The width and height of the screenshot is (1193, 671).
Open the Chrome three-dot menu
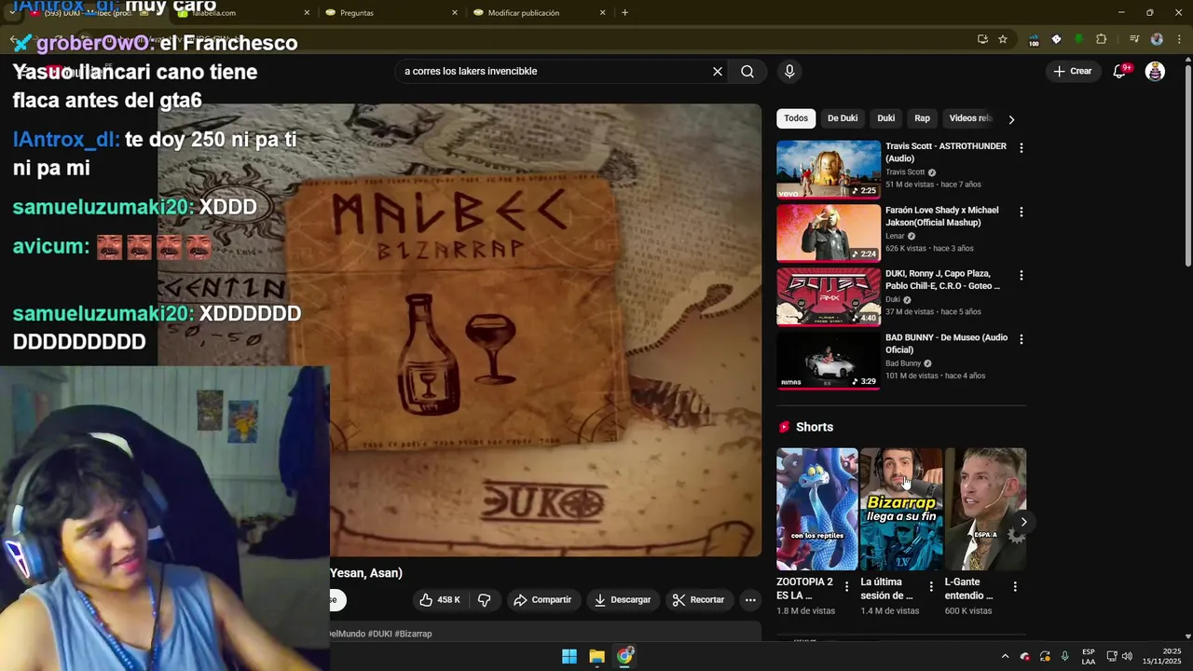1178,39
